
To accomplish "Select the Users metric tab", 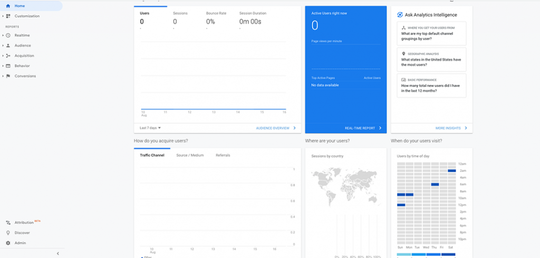I will [x=150, y=19].
